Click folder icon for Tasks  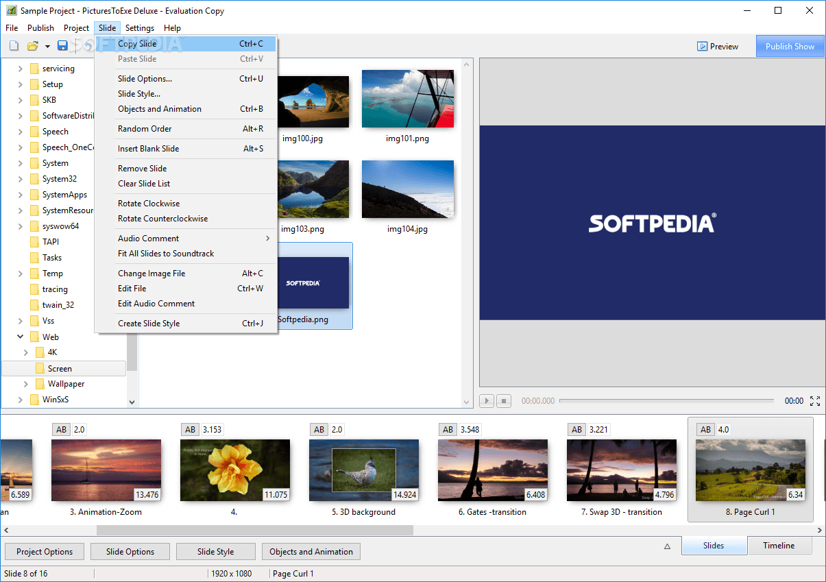click(34, 258)
